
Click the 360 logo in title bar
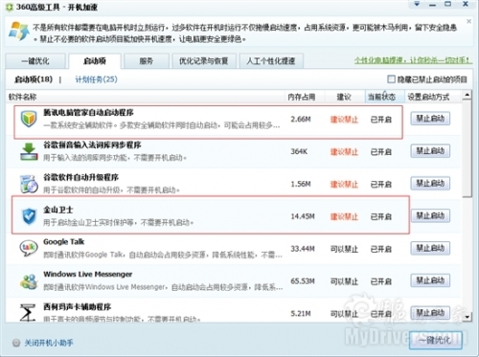tap(10, 7)
